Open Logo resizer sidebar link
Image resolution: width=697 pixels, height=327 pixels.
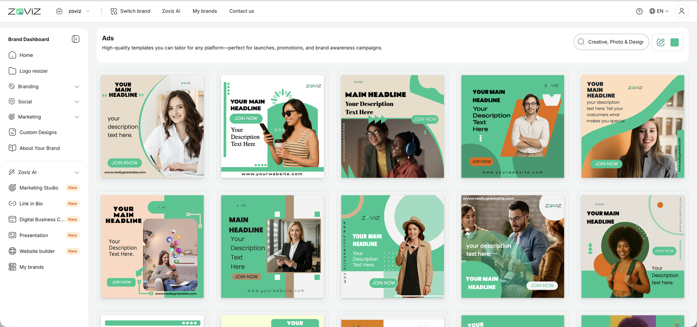[33, 71]
